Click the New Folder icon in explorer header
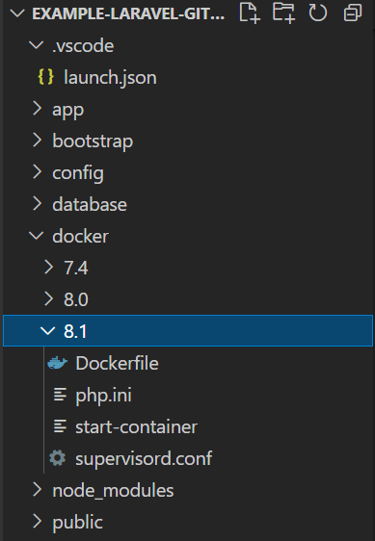This screenshot has height=541, width=375. click(283, 13)
